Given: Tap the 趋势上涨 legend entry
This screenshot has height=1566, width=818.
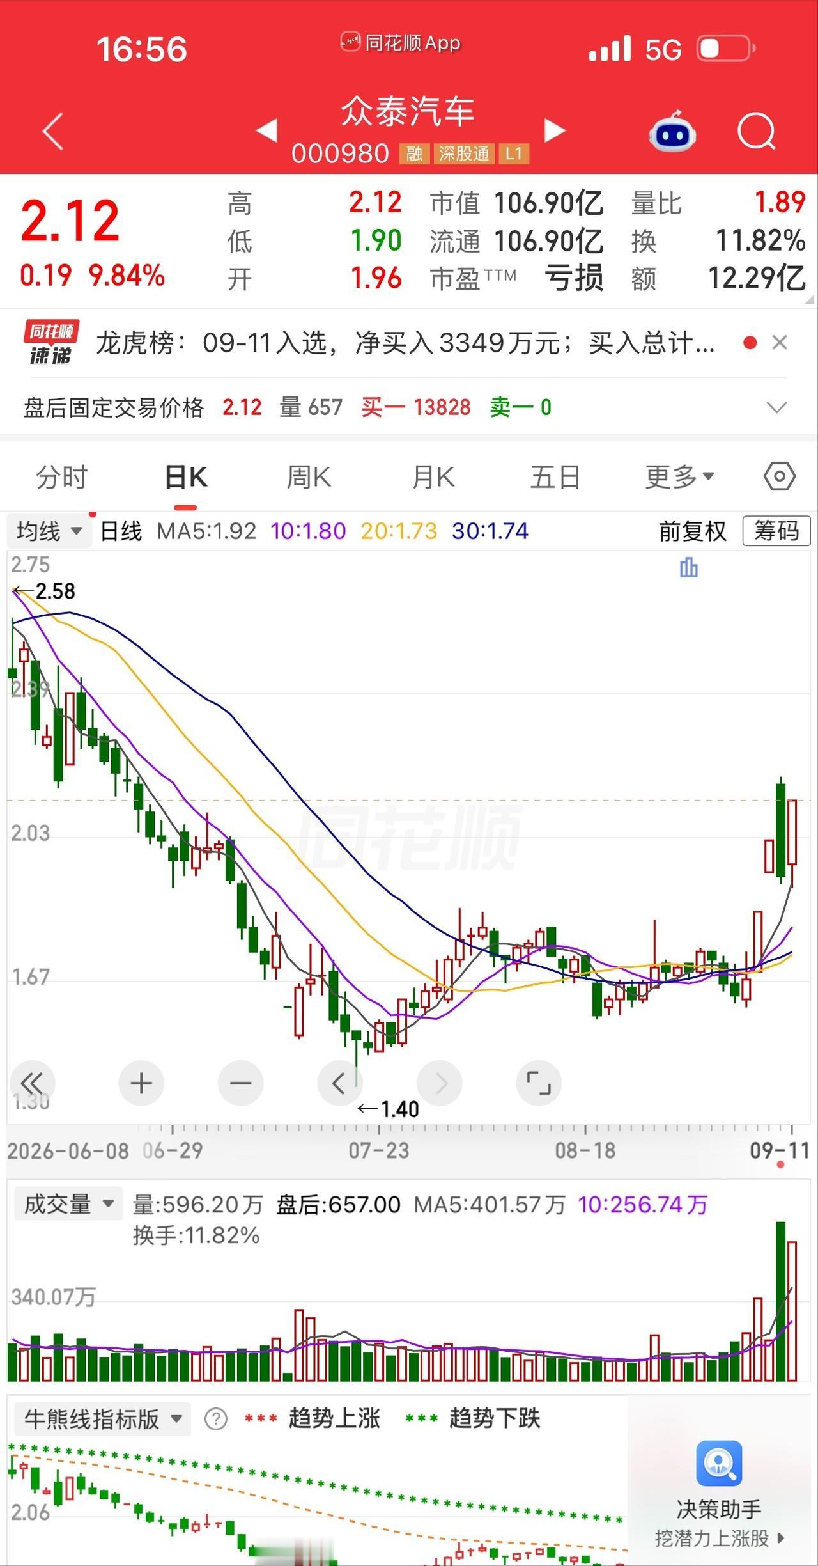Looking at the screenshot, I should click(313, 1418).
